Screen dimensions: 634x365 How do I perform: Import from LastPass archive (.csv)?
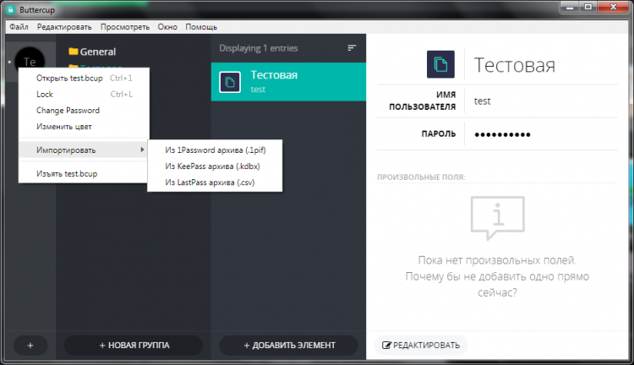click(x=215, y=182)
